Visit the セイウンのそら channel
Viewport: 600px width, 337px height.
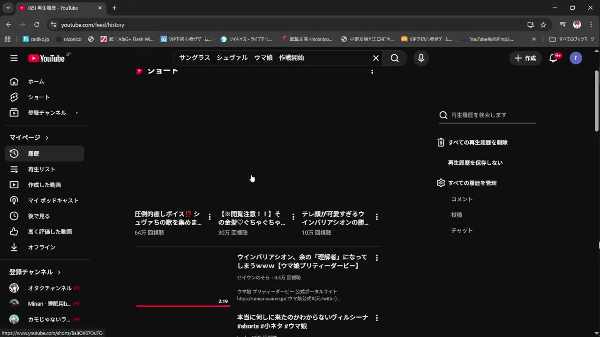point(253,278)
